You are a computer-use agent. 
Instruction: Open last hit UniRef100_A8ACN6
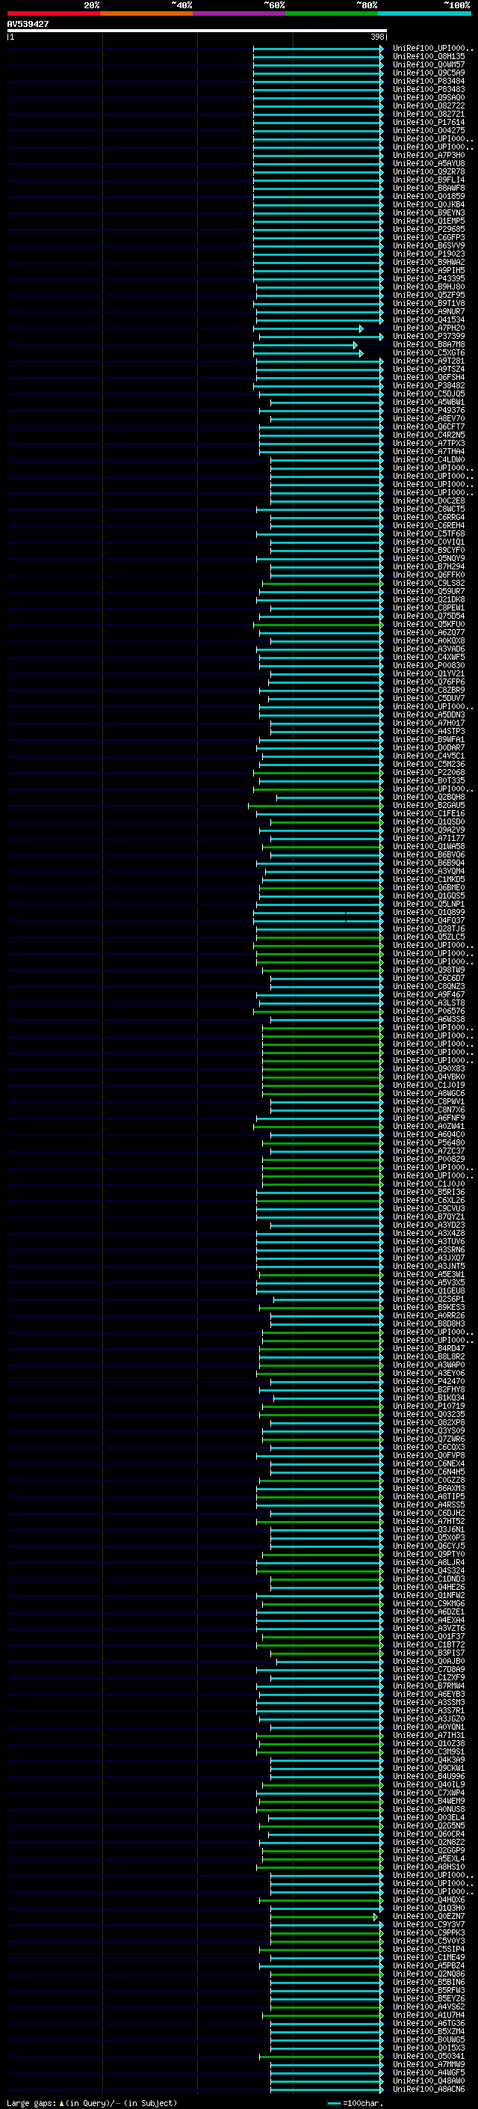coord(429,2089)
